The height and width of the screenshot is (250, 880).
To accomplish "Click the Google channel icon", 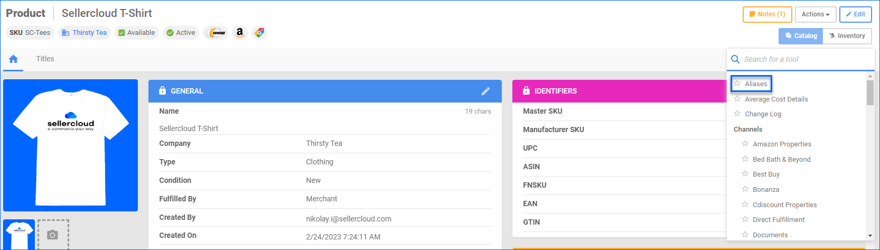I will coord(259,33).
